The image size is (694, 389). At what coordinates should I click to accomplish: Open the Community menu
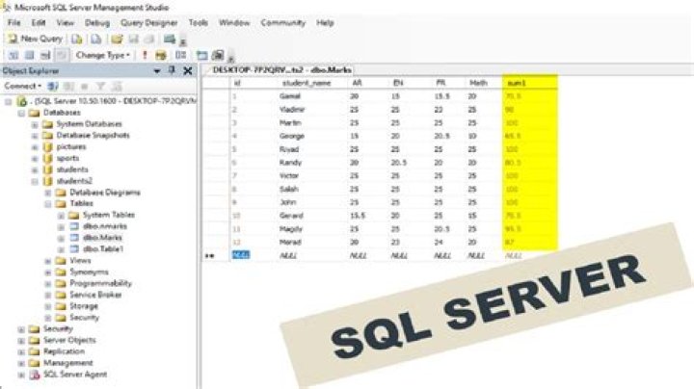(282, 22)
